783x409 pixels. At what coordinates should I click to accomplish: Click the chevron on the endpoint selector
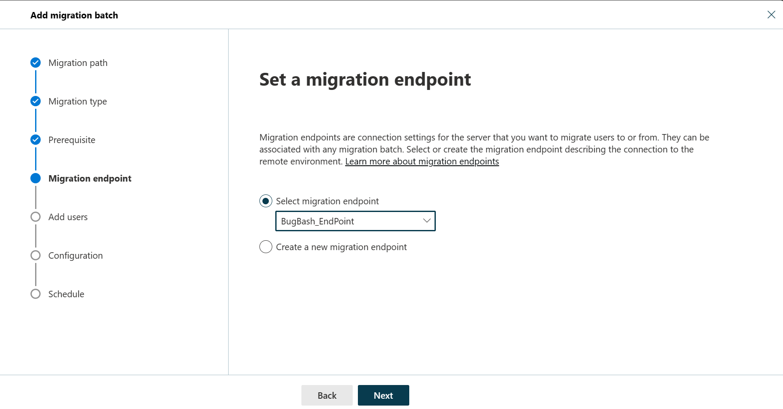click(x=426, y=221)
